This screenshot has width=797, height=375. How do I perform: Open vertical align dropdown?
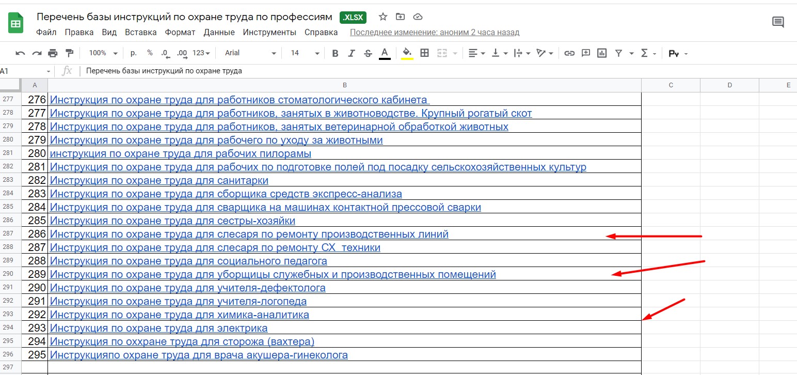click(x=500, y=53)
